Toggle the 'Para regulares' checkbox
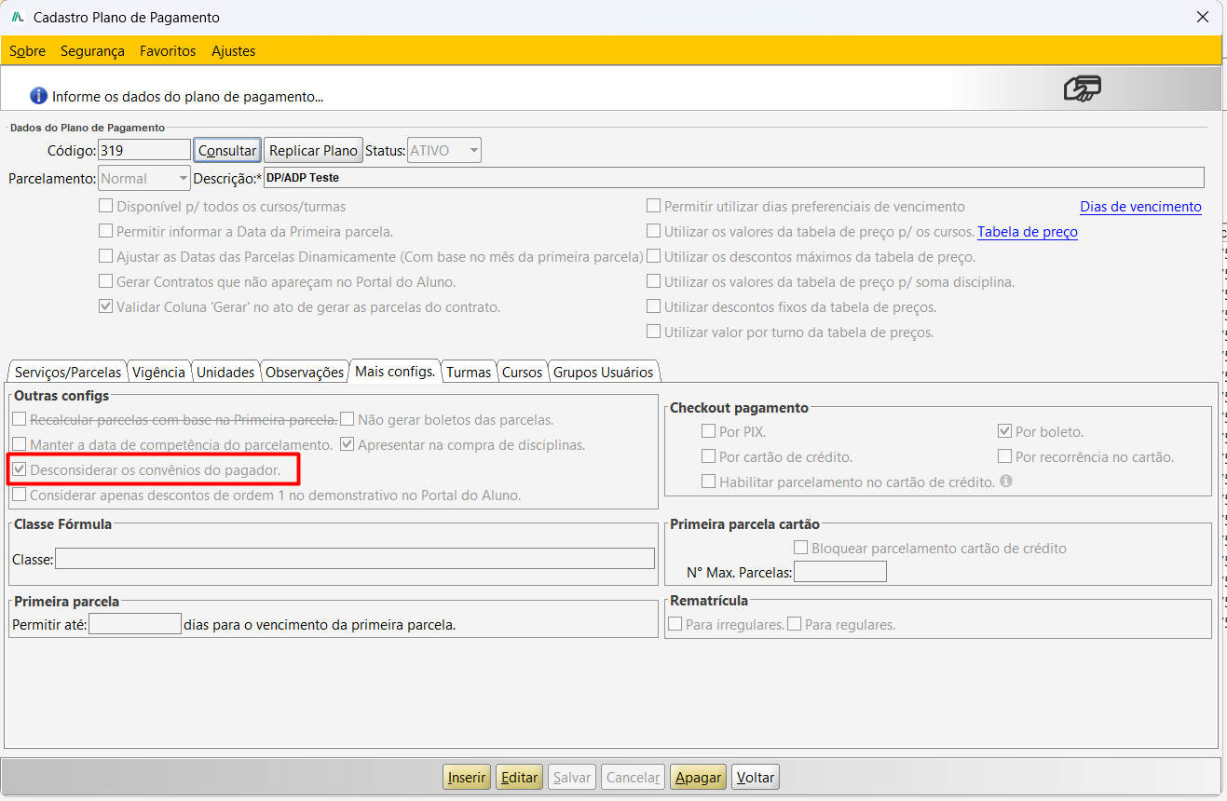 [x=795, y=625]
